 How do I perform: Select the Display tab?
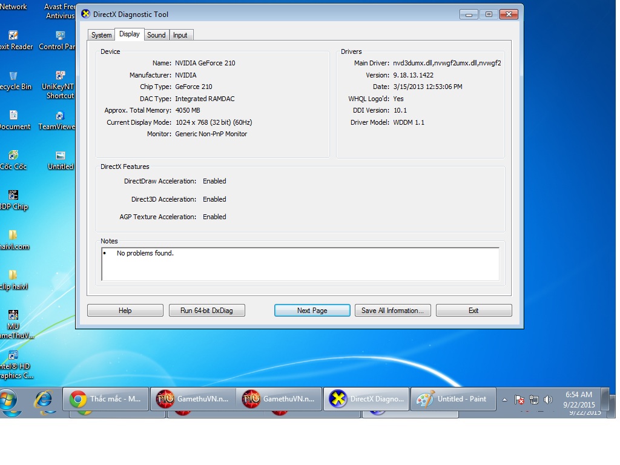130,34
